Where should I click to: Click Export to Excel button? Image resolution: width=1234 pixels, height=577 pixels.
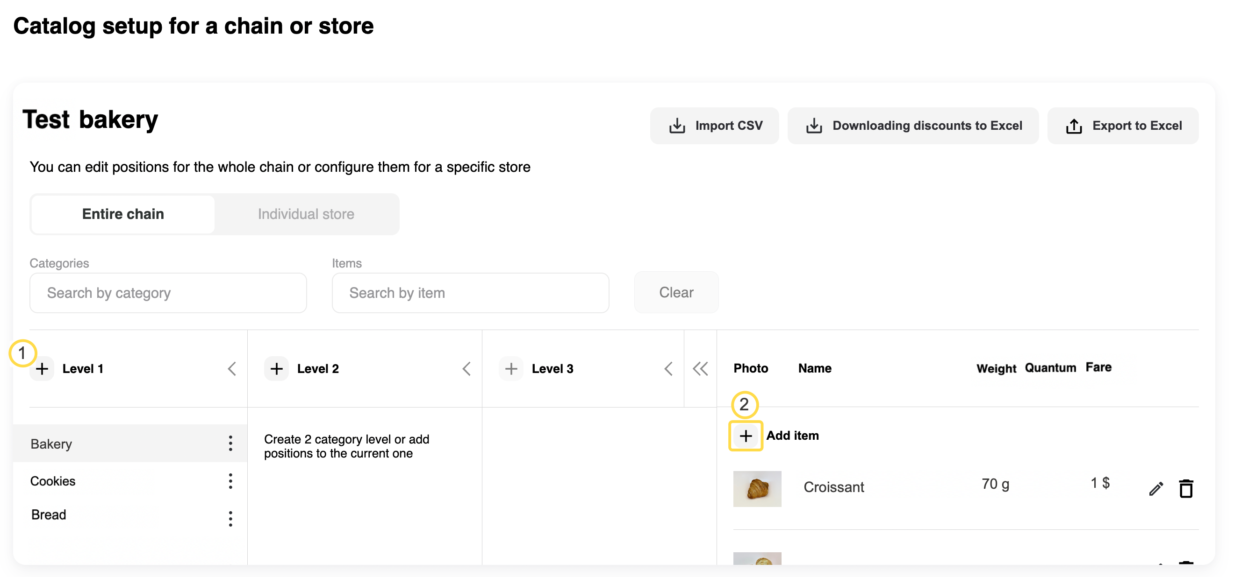(x=1122, y=126)
